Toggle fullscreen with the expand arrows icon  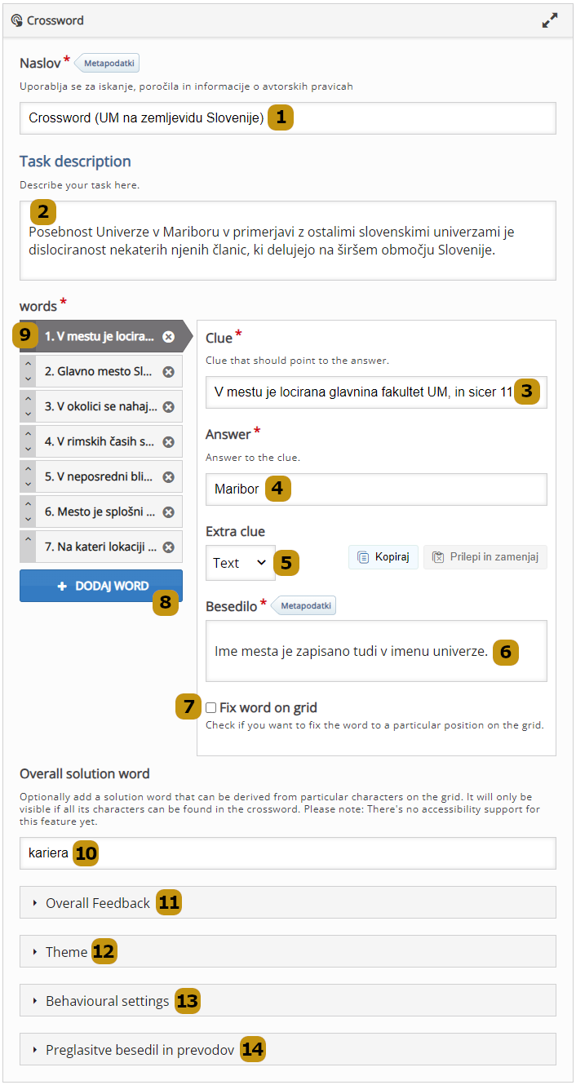click(x=550, y=21)
